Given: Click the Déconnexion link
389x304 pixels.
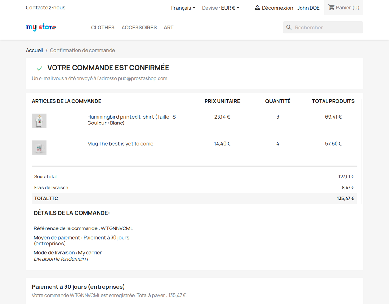Looking at the screenshot, I should [277, 8].
